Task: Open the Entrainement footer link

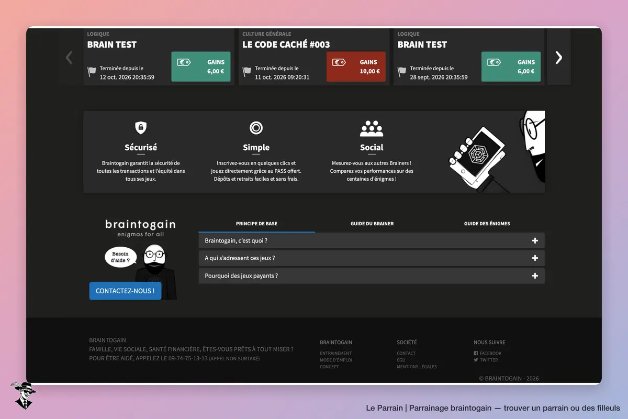Action: point(336,354)
